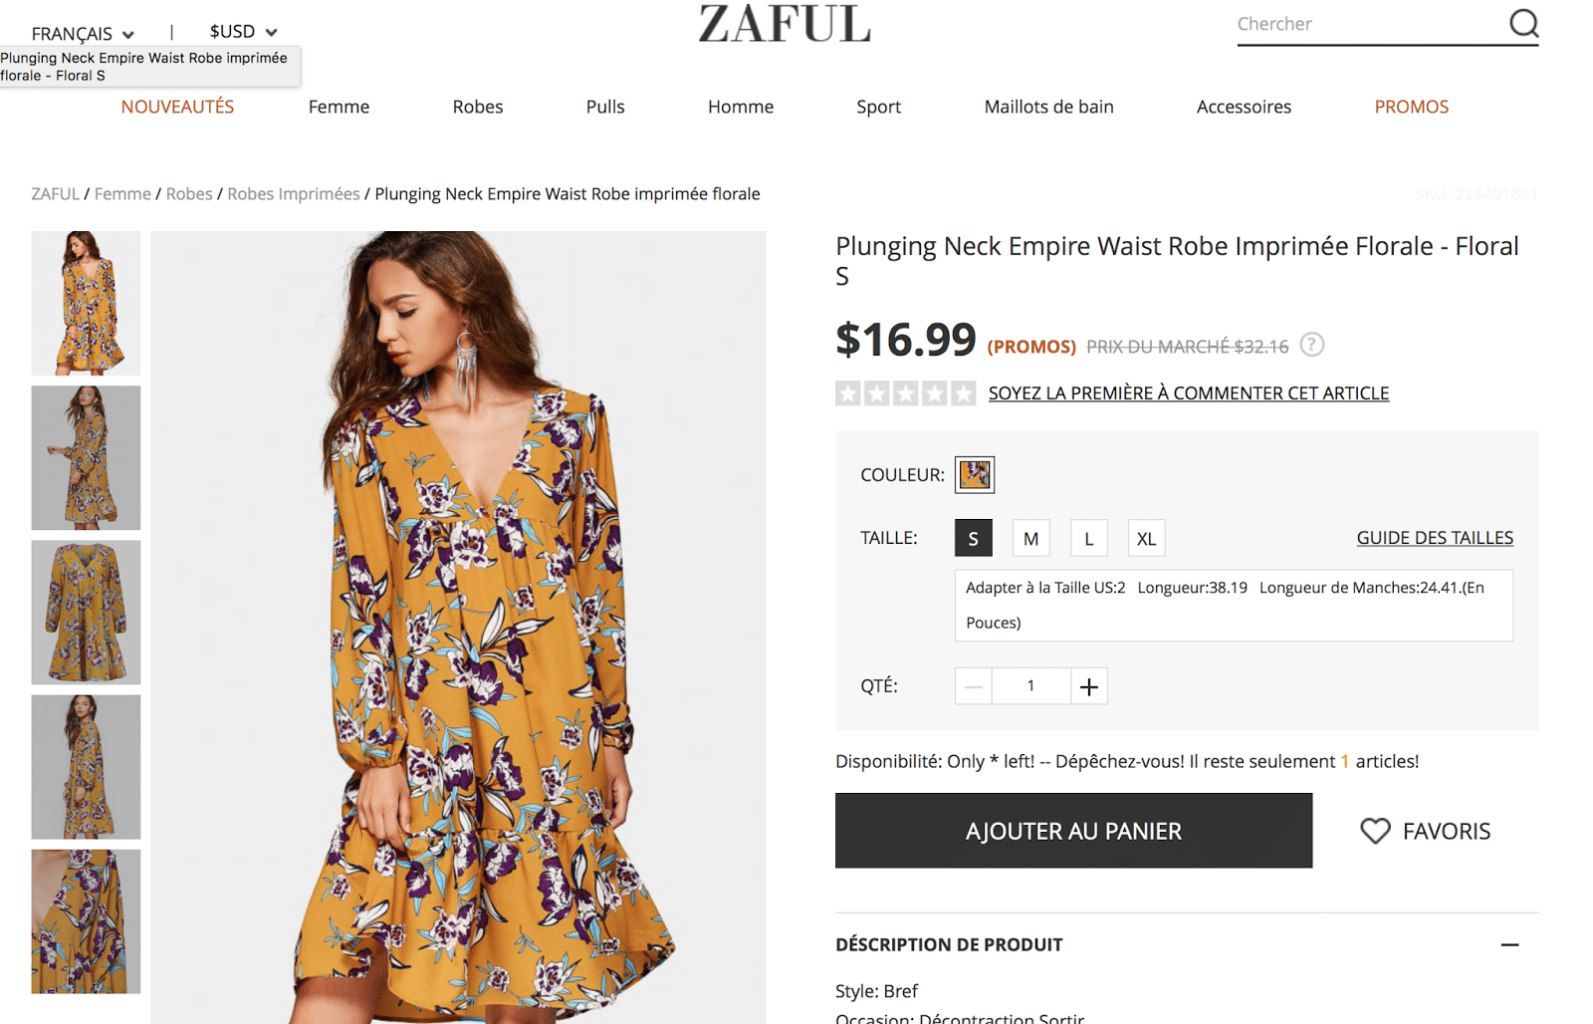1593x1024 pixels.
Task: Click the Favoris heart icon
Action: 1375,831
